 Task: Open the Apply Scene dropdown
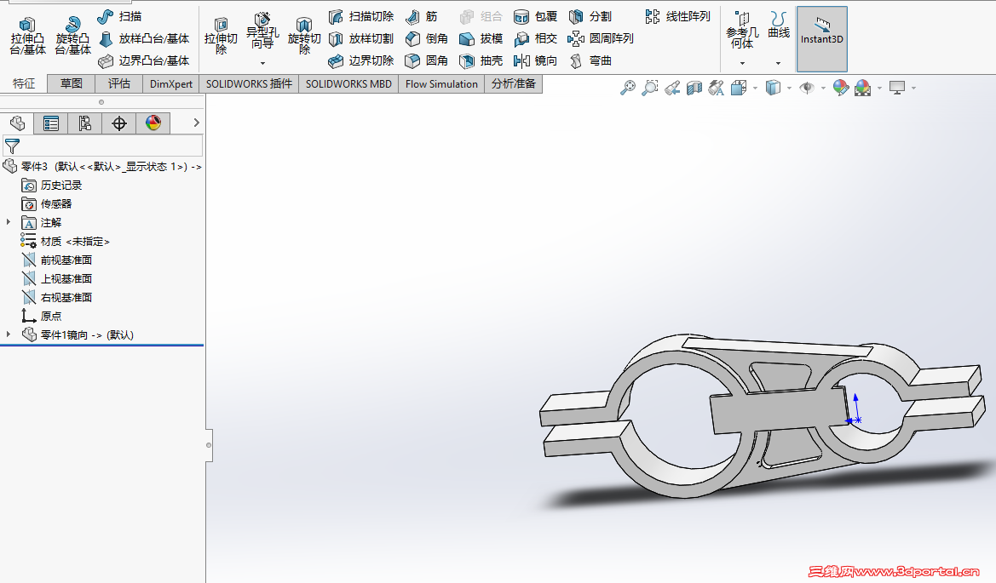click(880, 89)
